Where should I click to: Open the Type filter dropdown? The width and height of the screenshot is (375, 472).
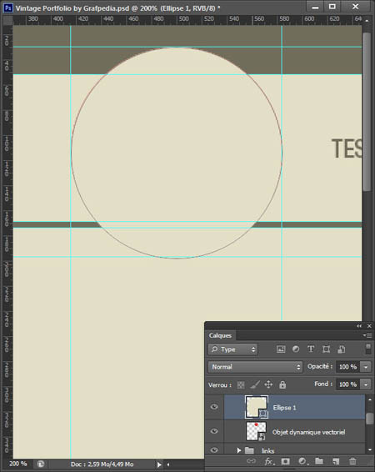232,349
